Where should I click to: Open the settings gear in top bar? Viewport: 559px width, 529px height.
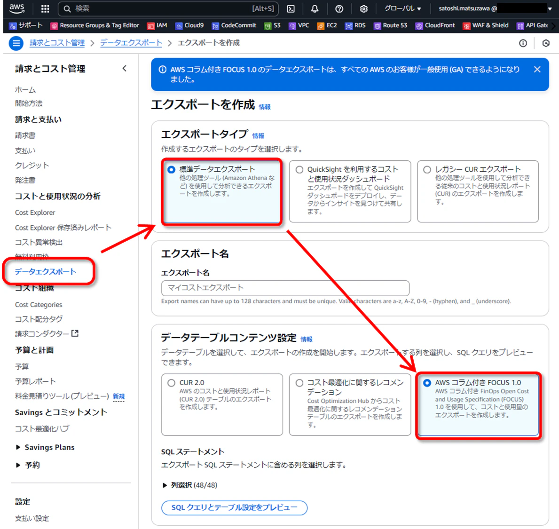click(x=363, y=9)
